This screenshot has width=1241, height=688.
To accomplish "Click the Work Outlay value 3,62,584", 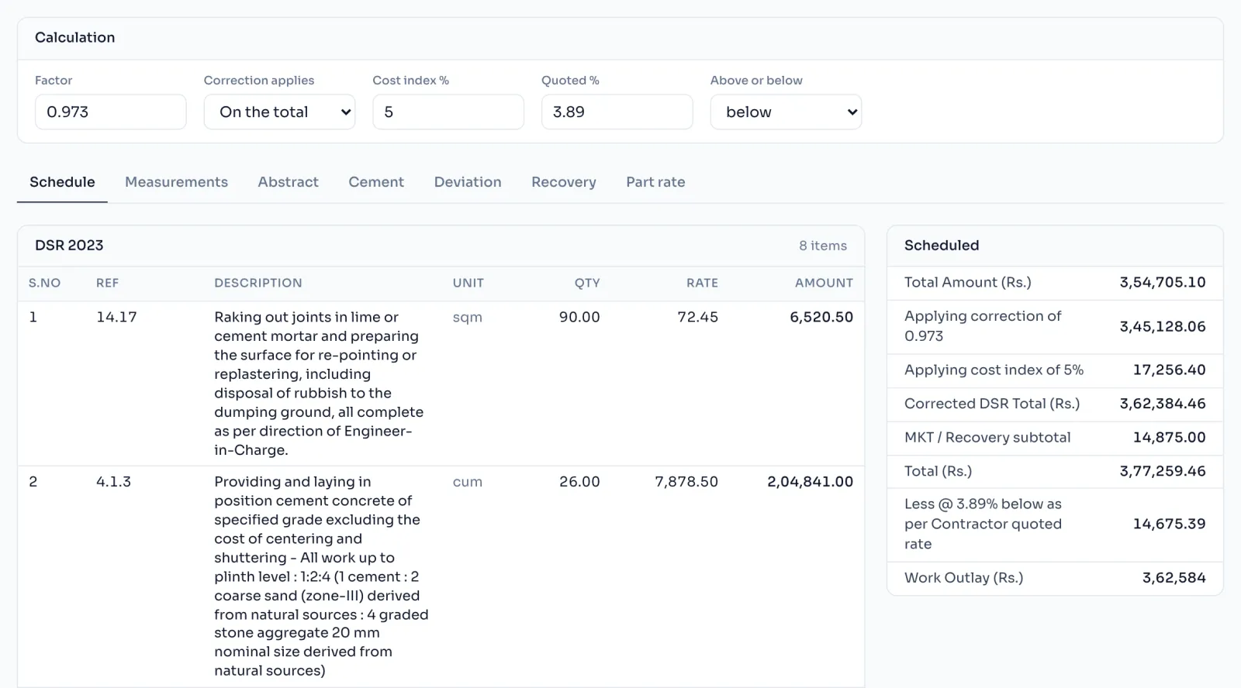I will tap(1174, 578).
